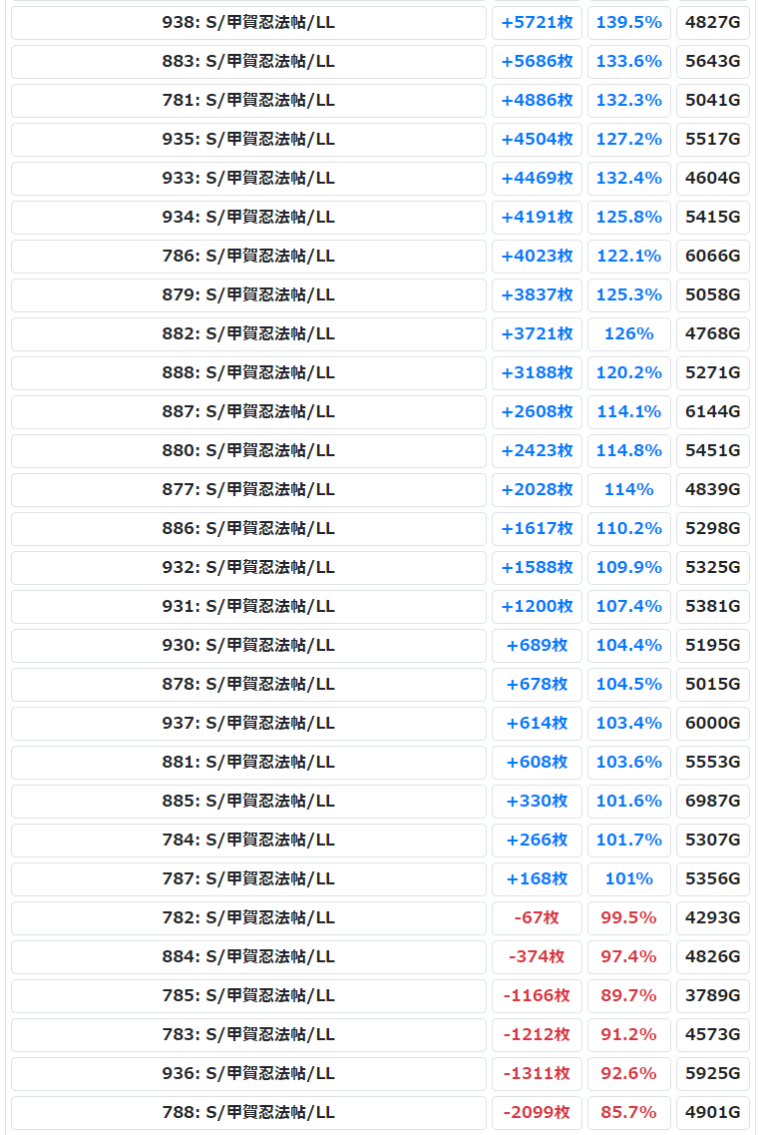Select machine 784 name cell
The image size is (765, 1135).
click(248, 841)
